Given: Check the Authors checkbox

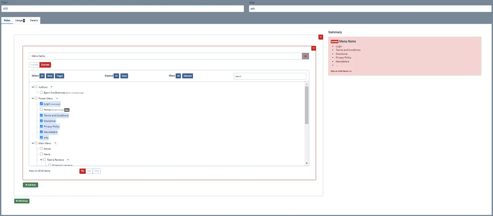Looking at the screenshot, I should tap(36, 87).
